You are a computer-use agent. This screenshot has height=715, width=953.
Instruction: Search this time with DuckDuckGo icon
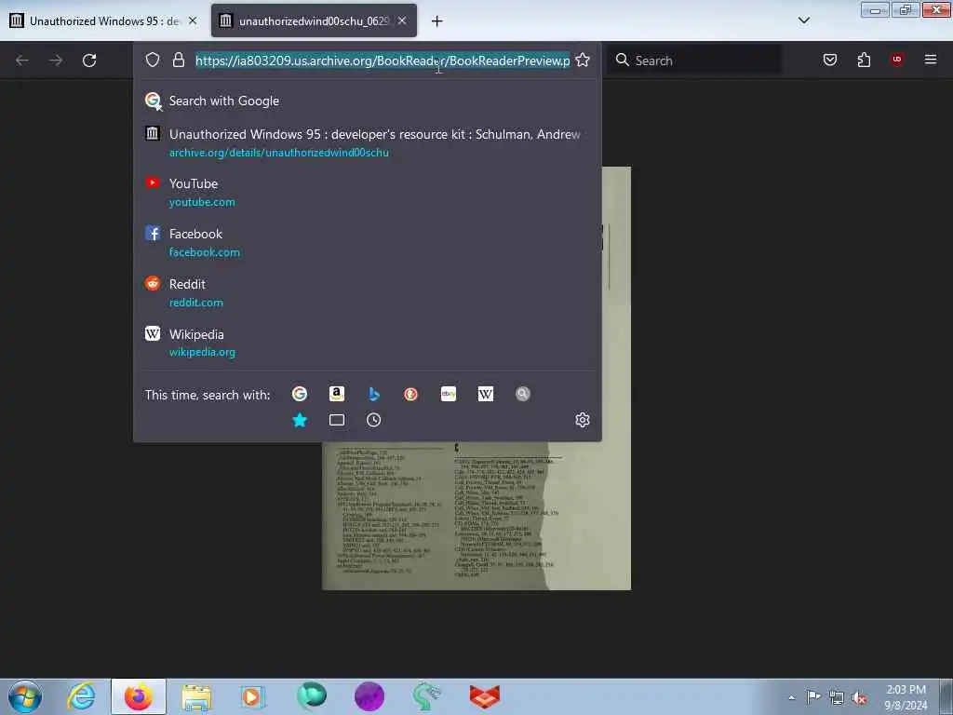[x=410, y=394]
